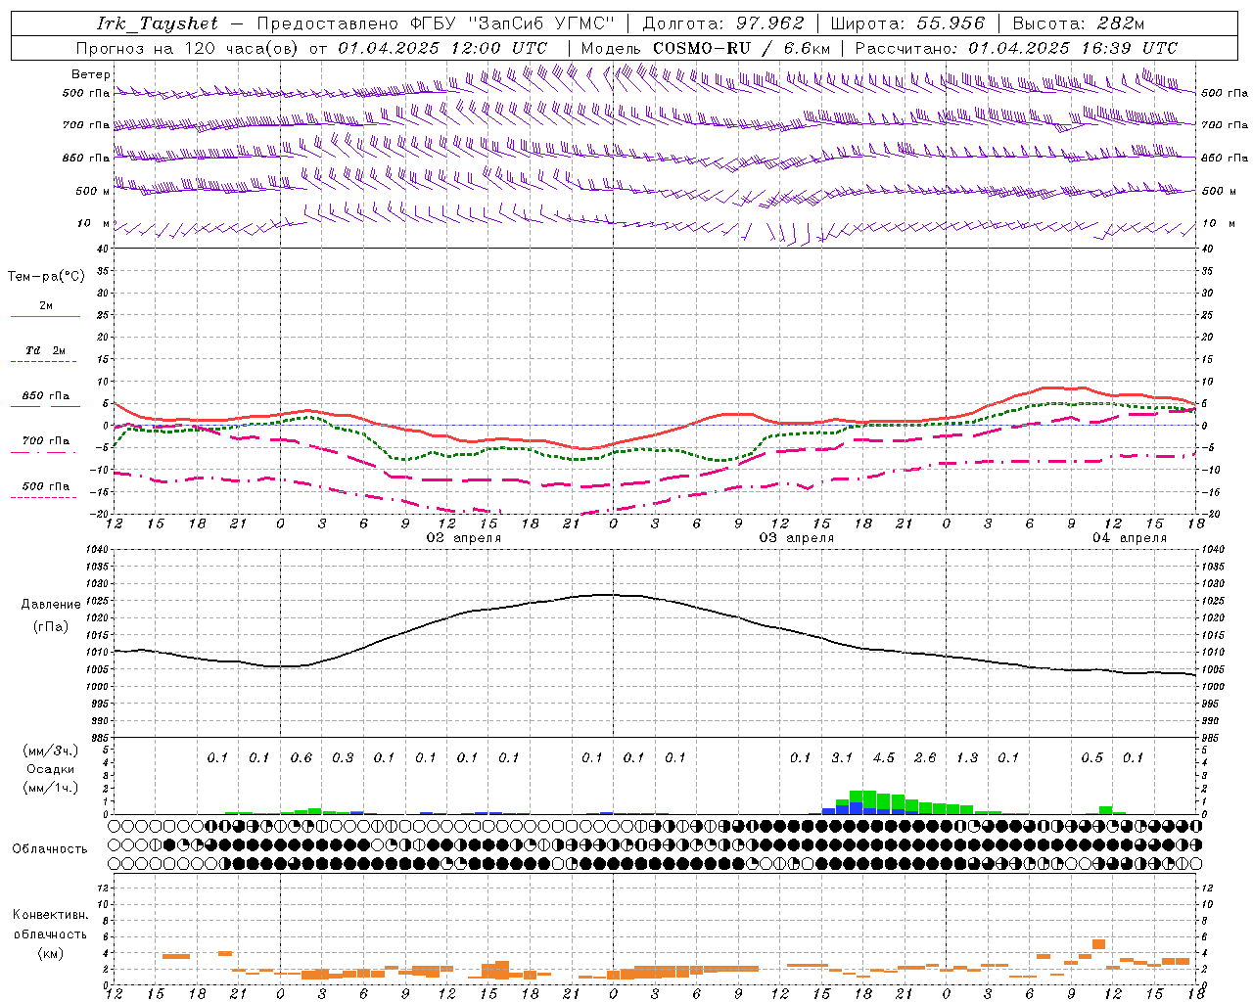Click the 2.6 precipitation value
This screenshot has height=1002, width=1253.
(x=925, y=758)
